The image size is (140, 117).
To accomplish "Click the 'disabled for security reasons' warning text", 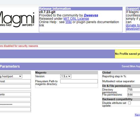I will 19,46.
